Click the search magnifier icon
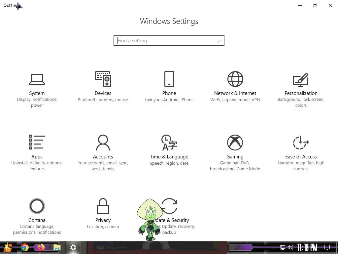 (x=220, y=41)
